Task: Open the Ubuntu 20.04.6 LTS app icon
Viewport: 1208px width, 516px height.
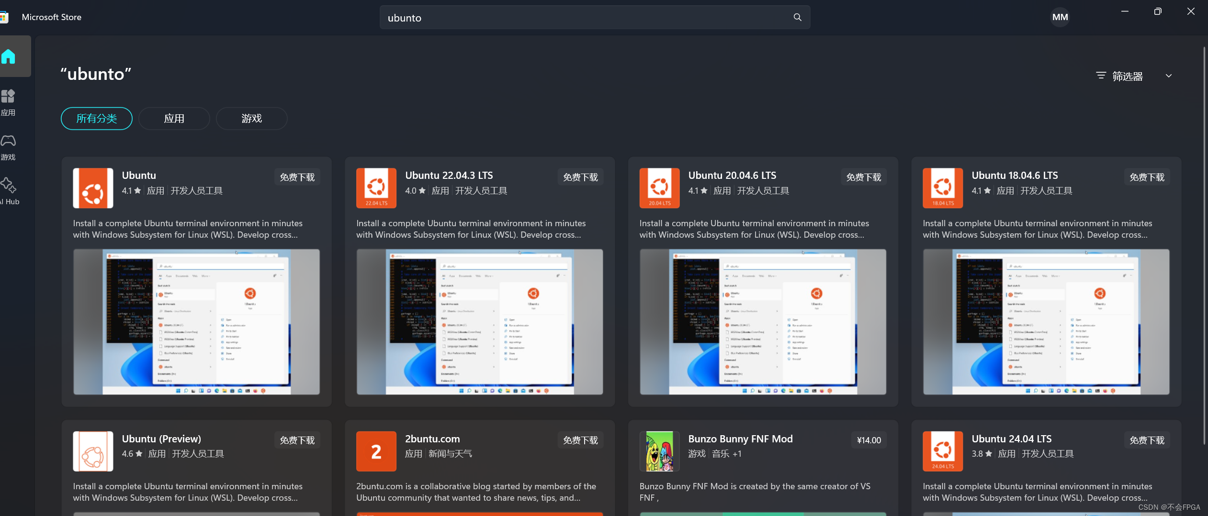Action: click(659, 188)
